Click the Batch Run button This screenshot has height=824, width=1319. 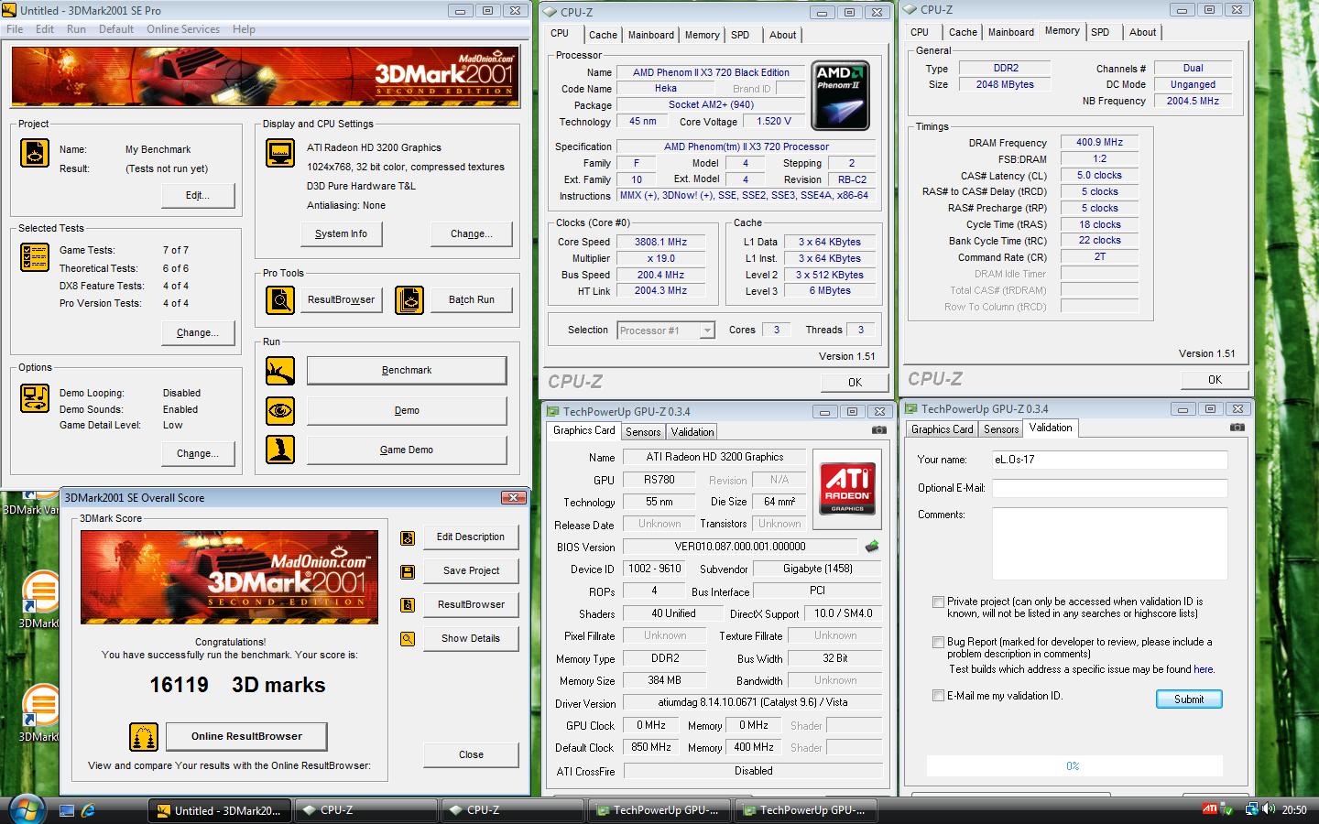pyautogui.click(x=472, y=299)
